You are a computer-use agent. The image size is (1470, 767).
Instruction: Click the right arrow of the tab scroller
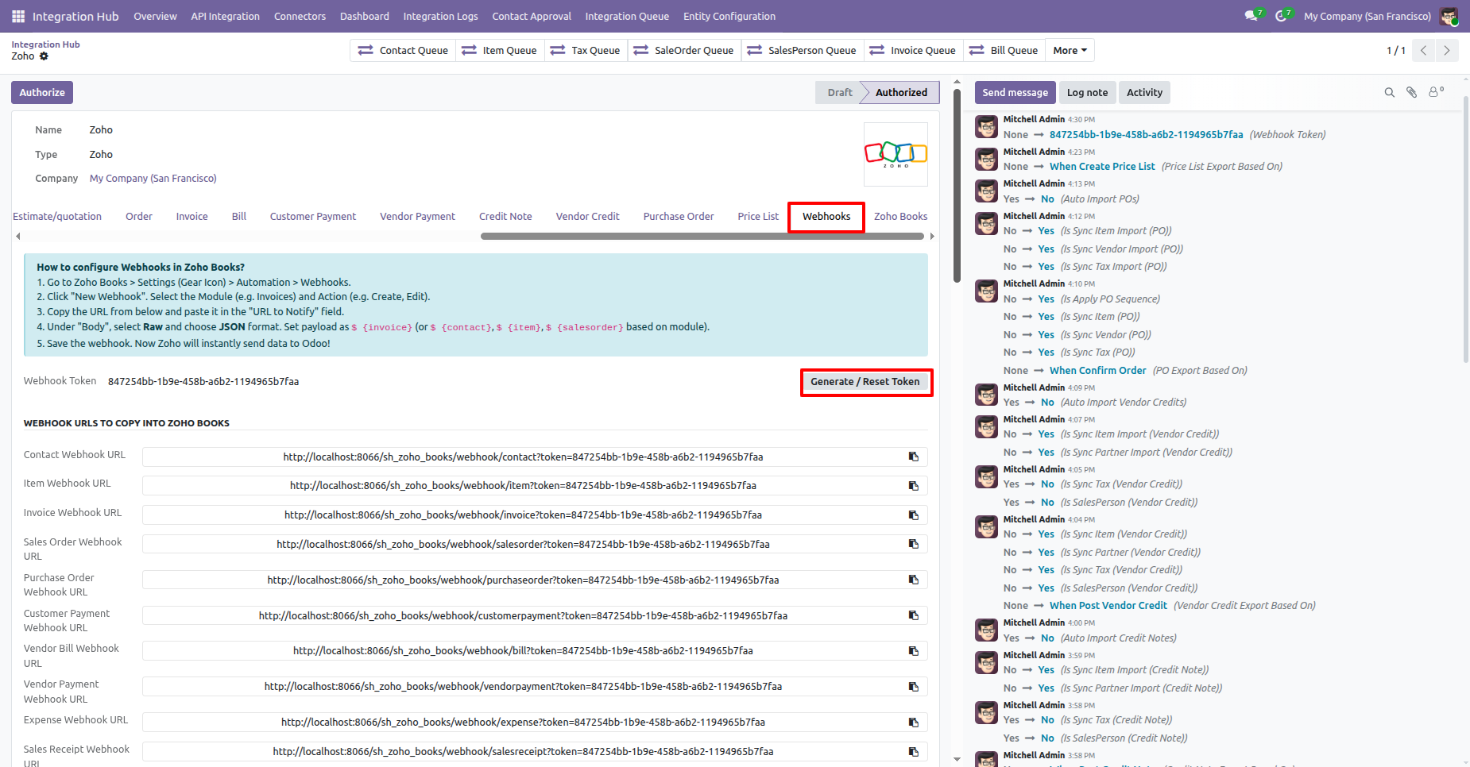coord(932,236)
